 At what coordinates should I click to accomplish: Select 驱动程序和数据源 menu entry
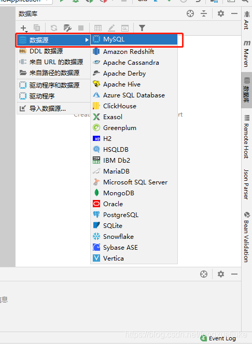(x=54, y=85)
